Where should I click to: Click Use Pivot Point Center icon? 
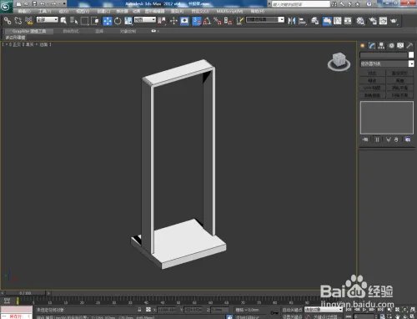coord(162,21)
